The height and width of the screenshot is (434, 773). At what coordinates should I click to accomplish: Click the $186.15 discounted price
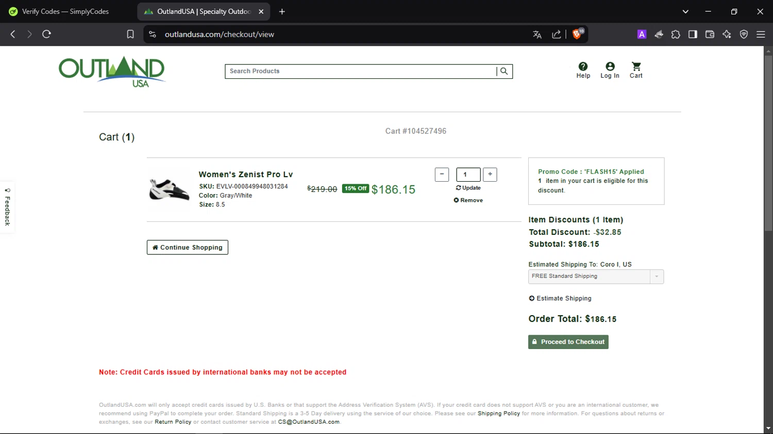[393, 189]
